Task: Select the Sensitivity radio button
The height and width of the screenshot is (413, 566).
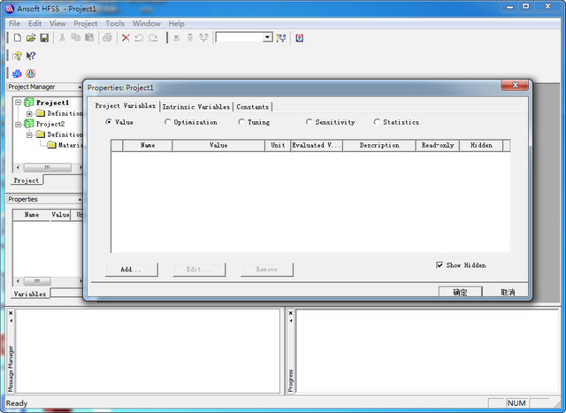Action: coord(309,122)
